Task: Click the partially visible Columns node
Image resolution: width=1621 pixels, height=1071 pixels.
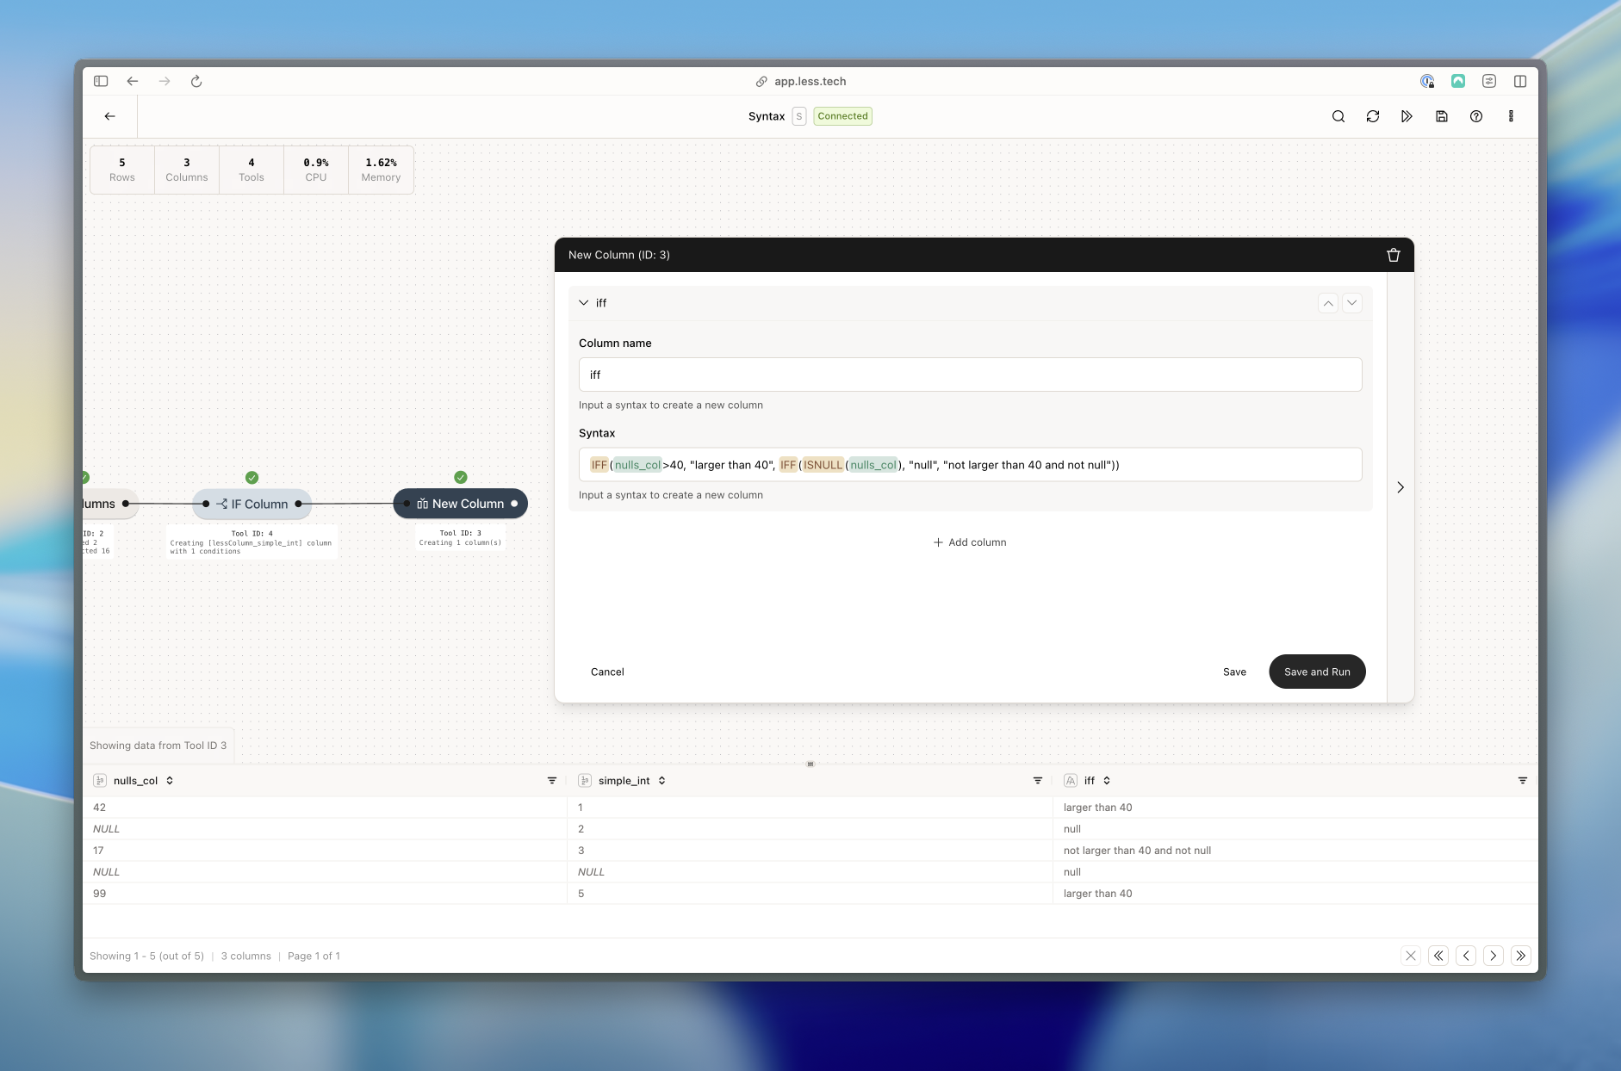Action: pyautogui.click(x=109, y=504)
